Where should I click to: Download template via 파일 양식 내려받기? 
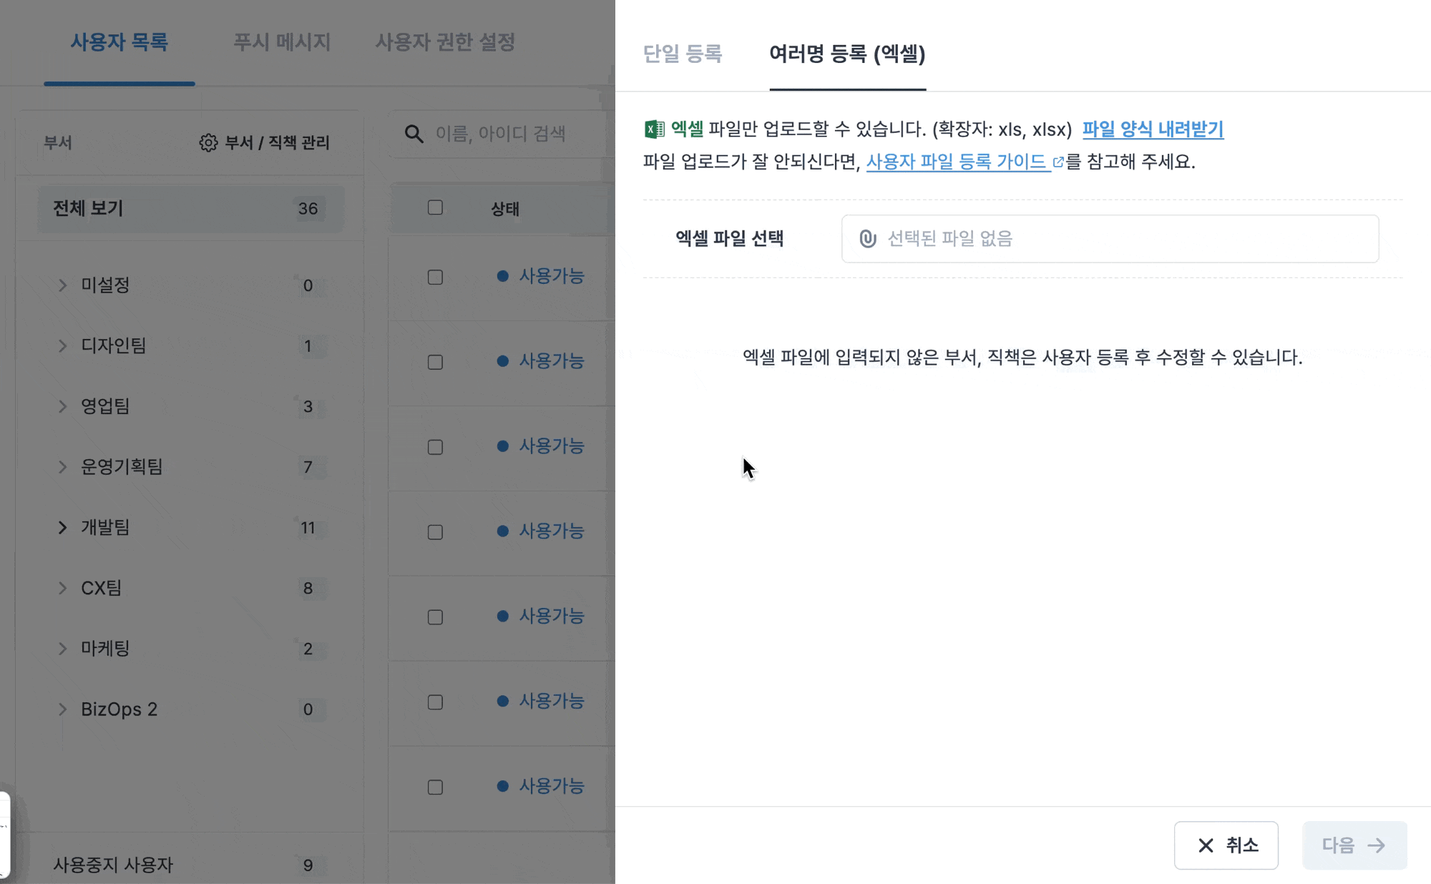click(1153, 129)
